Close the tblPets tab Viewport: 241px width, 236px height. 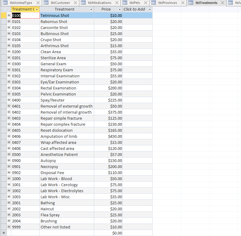146,3
